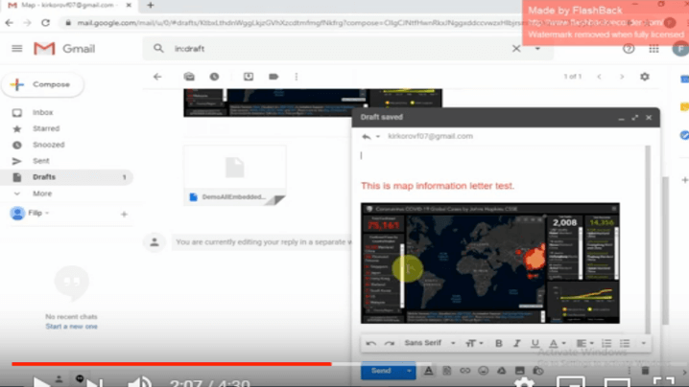The height and width of the screenshot is (387, 689).
Task: Click the video play button
Action: pos(41,382)
